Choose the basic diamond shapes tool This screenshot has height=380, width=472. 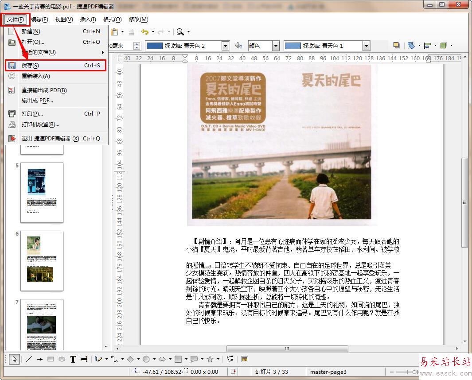(130, 359)
